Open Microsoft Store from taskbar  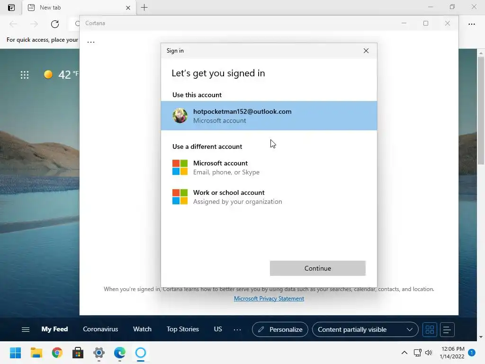[78, 353]
